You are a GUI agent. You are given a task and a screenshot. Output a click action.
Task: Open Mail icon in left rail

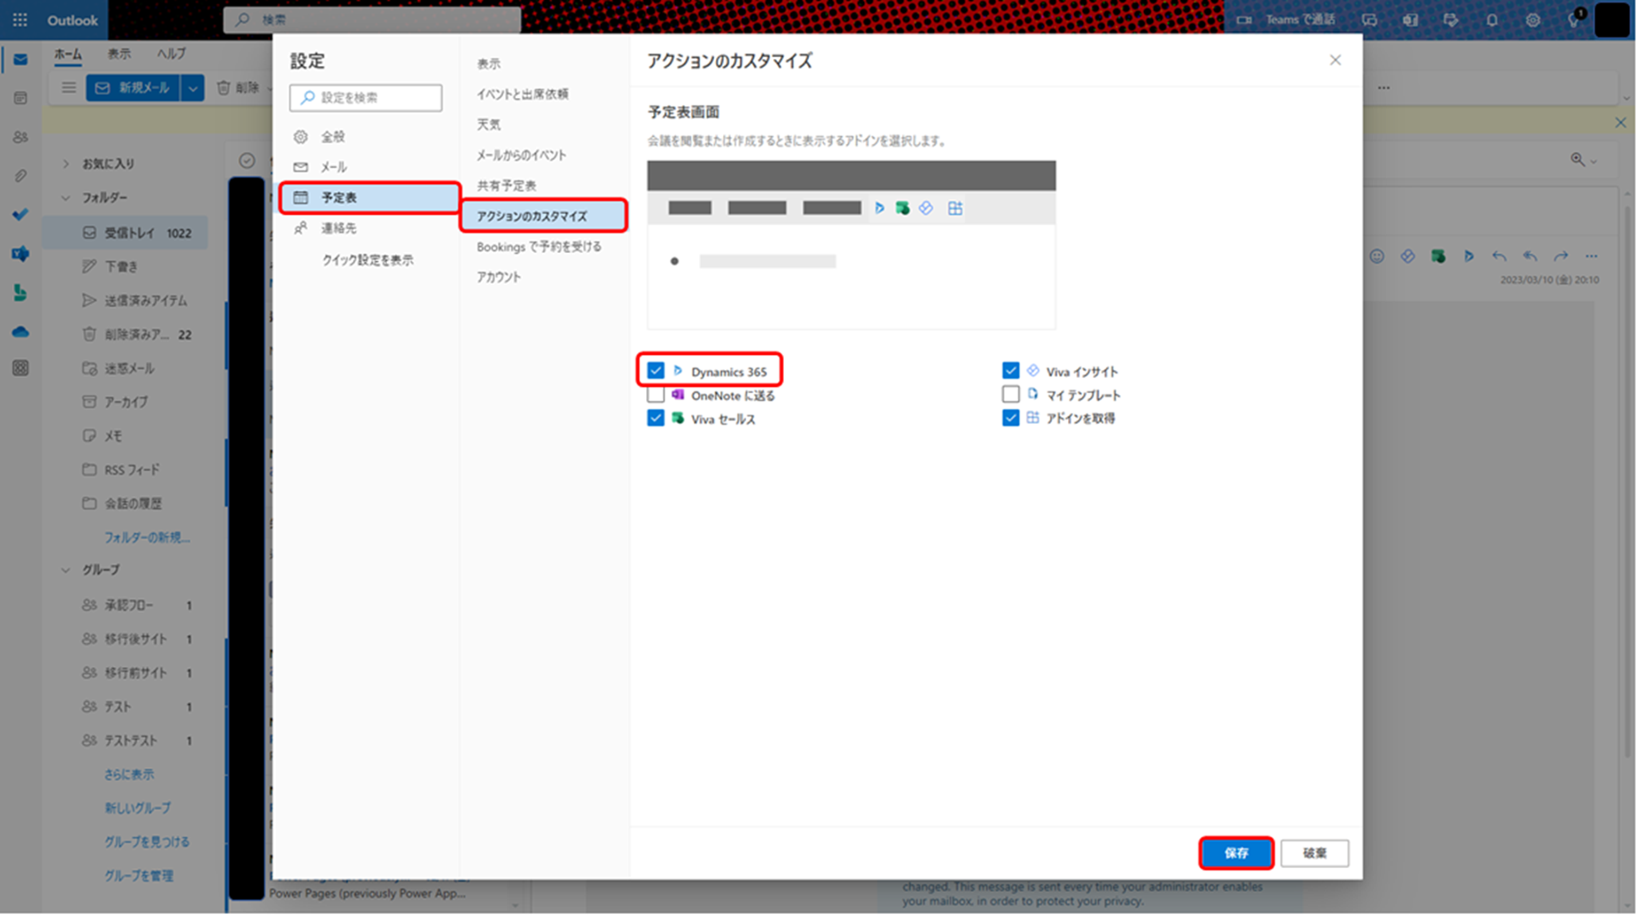(20, 60)
